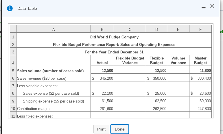The image size is (223, 134).
Task: Select column F header
Action: (200, 29)
